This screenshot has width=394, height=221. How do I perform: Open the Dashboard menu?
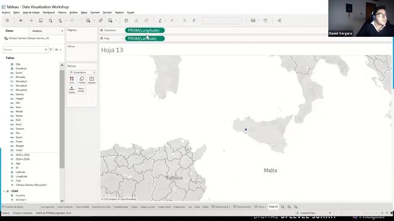[x=49, y=12]
